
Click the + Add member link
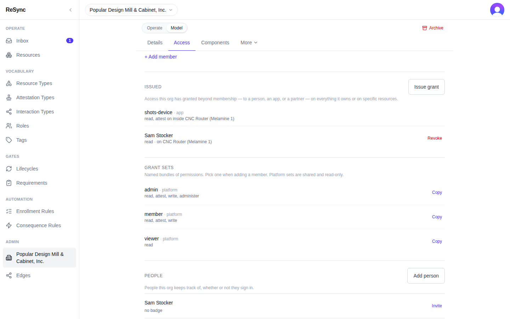coord(160,57)
